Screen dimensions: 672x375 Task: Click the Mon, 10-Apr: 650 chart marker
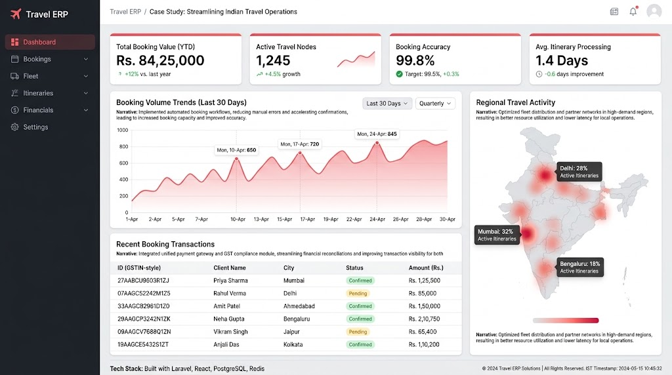236,159
